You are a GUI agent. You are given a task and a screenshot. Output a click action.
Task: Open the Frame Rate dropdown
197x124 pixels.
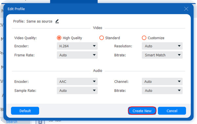pyautogui.click(x=77, y=55)
